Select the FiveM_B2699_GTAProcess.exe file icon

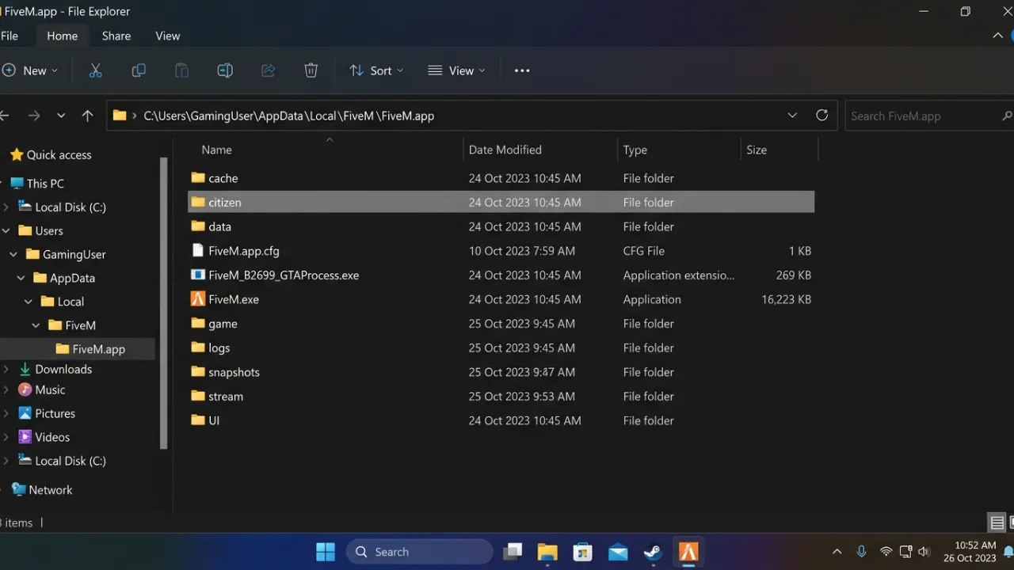pos(198,275)
